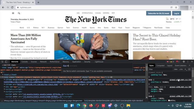Click the vaccination photo on the page
The image size is (194, 109).
[x=91, y=46]
